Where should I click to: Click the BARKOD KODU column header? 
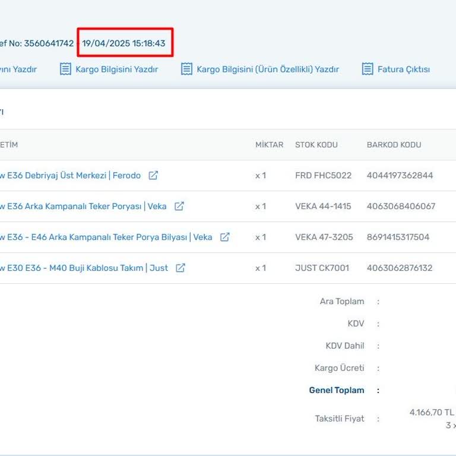point(394,145)
